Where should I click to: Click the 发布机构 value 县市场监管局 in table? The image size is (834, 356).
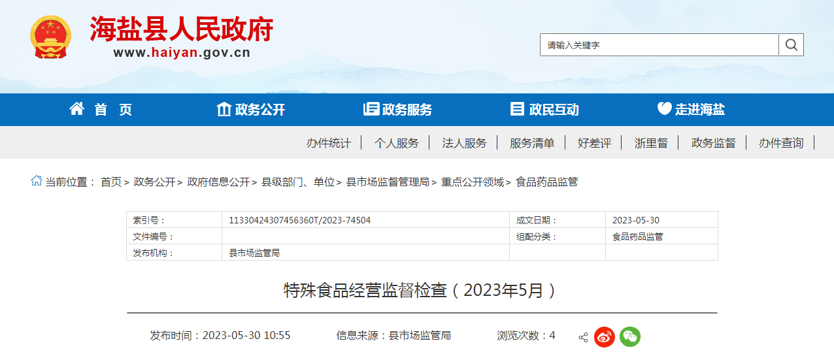tap(254, 253)
